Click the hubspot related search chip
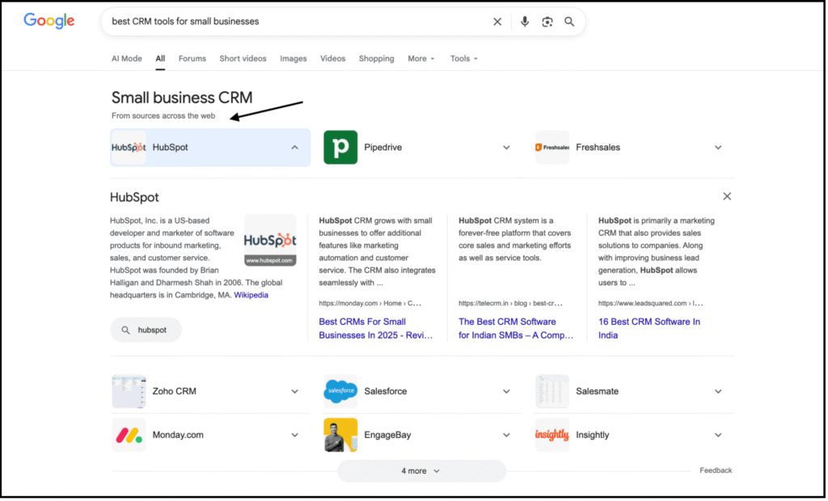828x501 pixels. coord(146,329)
